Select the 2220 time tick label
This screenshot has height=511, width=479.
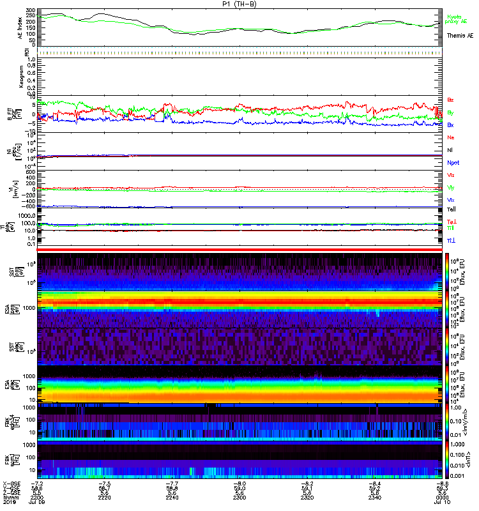click(104, 498)
